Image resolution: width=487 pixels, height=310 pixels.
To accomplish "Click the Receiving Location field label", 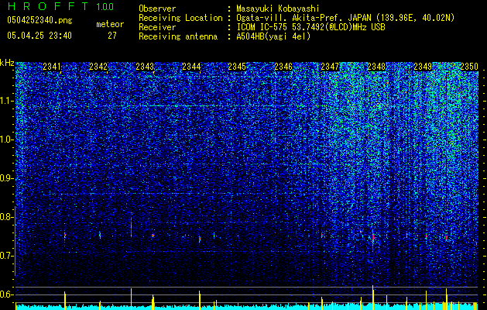I will (x=180, y=18).
